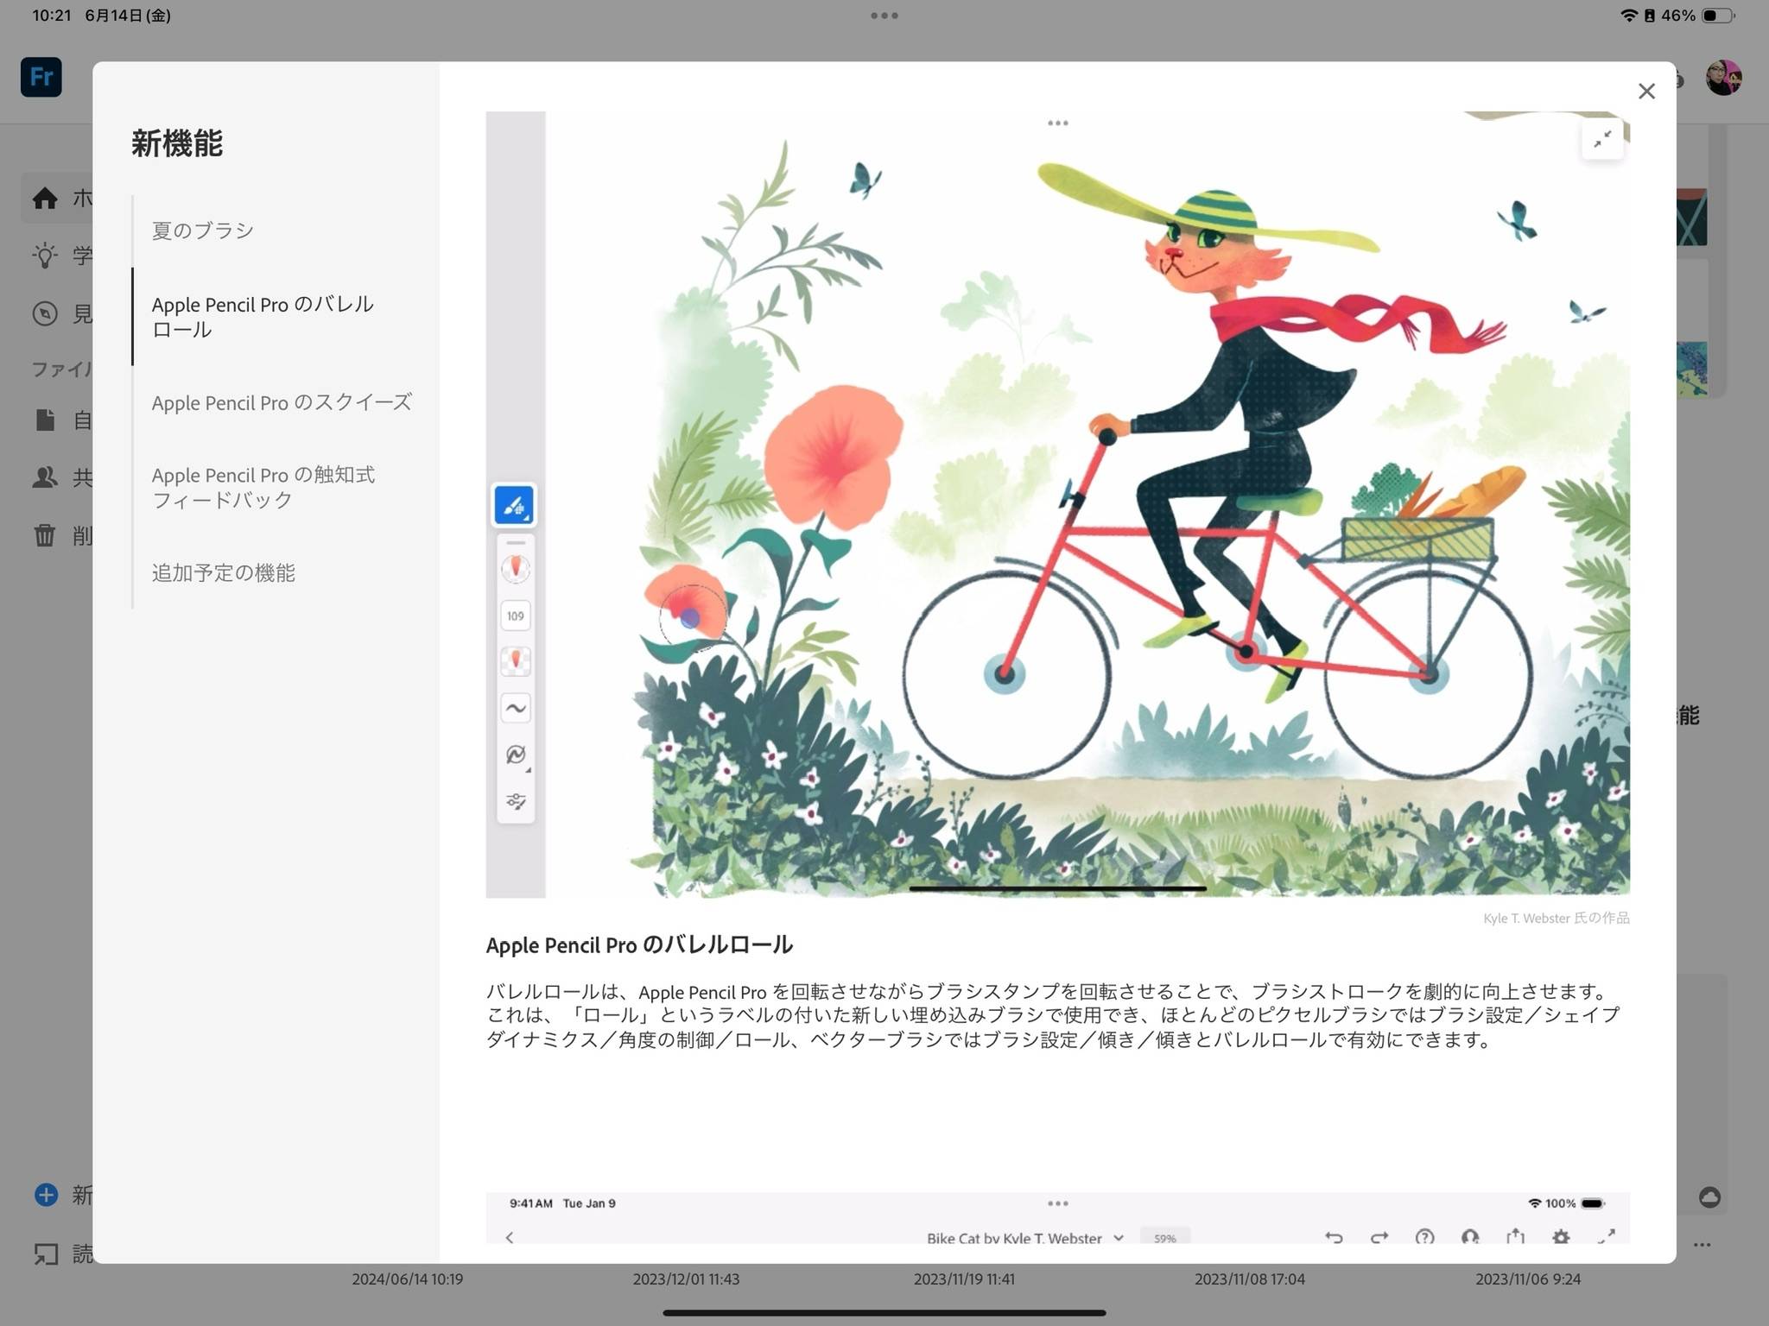The width and height of the screenshot is (1769, 1326).
Task: Click the 2023/12/01 11:43 timestamp
Action: click(686, 1279)
